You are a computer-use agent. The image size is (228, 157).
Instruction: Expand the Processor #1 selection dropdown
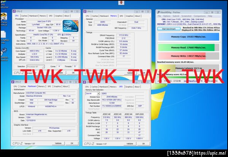[x=43, y=67]
